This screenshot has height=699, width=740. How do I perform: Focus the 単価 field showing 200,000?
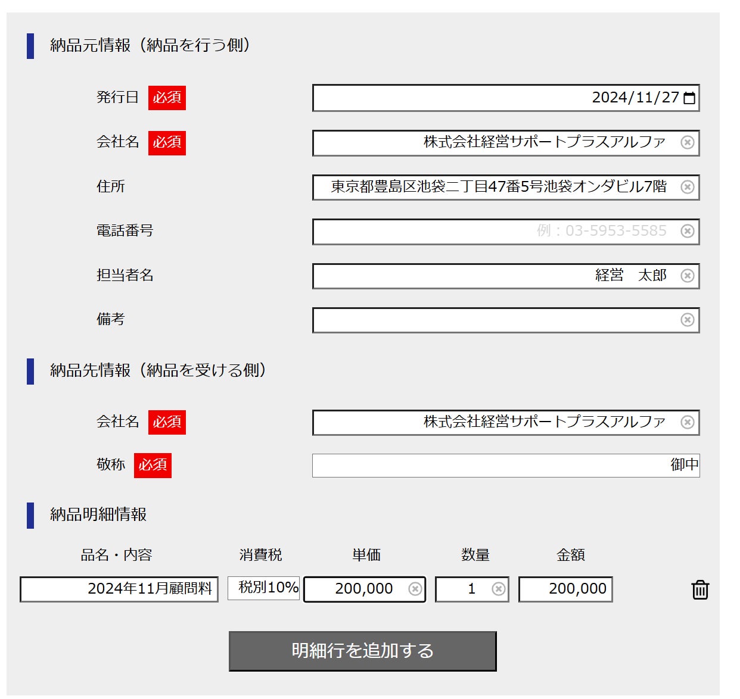(x=365, y=589)
